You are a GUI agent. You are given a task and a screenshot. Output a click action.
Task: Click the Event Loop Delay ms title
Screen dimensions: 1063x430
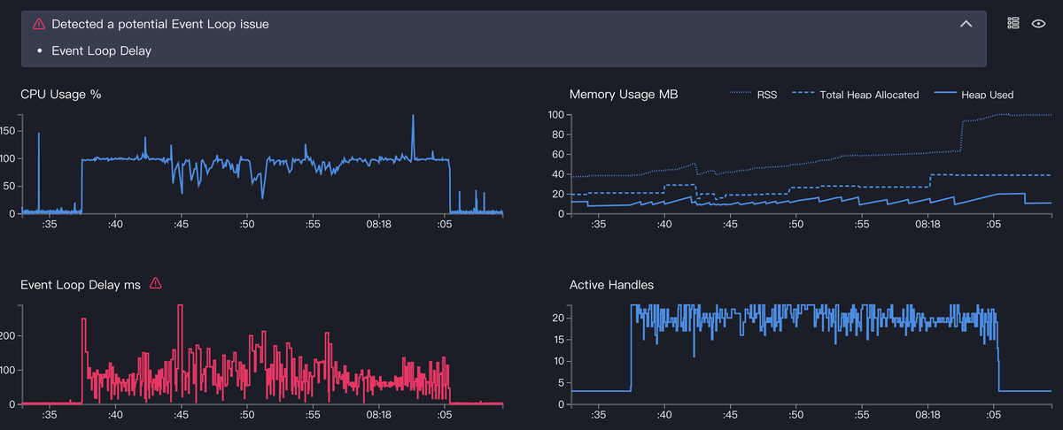(81, 284)
